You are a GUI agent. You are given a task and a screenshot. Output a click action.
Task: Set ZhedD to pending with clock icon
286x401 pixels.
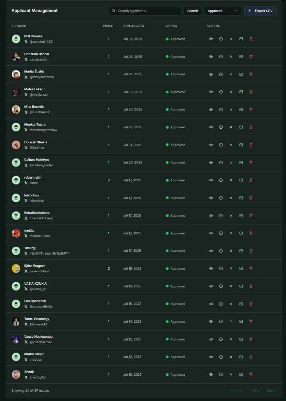221,374
